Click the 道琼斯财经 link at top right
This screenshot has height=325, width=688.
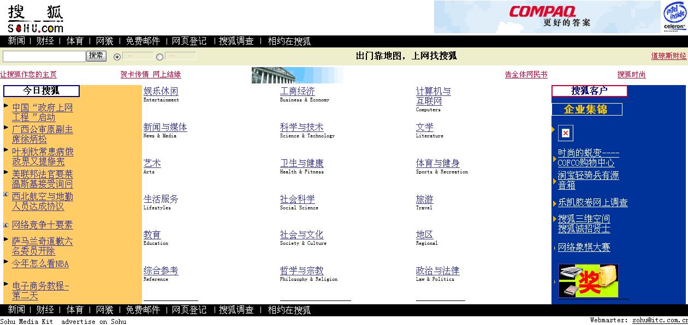coord(668,56)
